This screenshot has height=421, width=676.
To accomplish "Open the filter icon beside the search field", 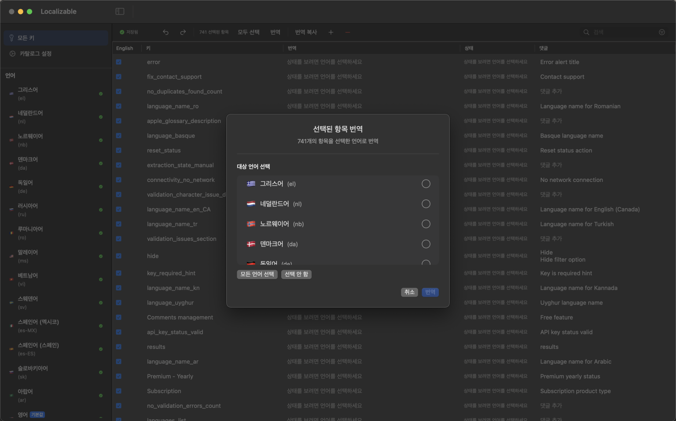I will pyautogui.click(x=662, y=32).
